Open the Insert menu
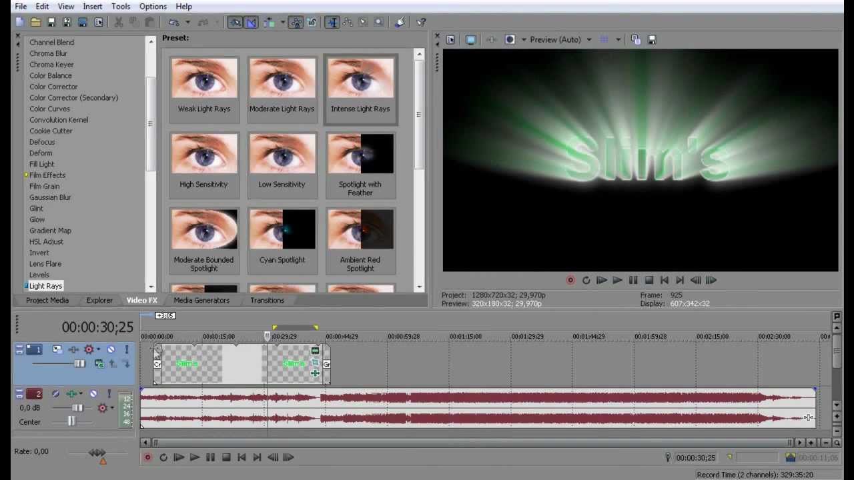This screenshot has width=854, height=480. tap(93, 7)
